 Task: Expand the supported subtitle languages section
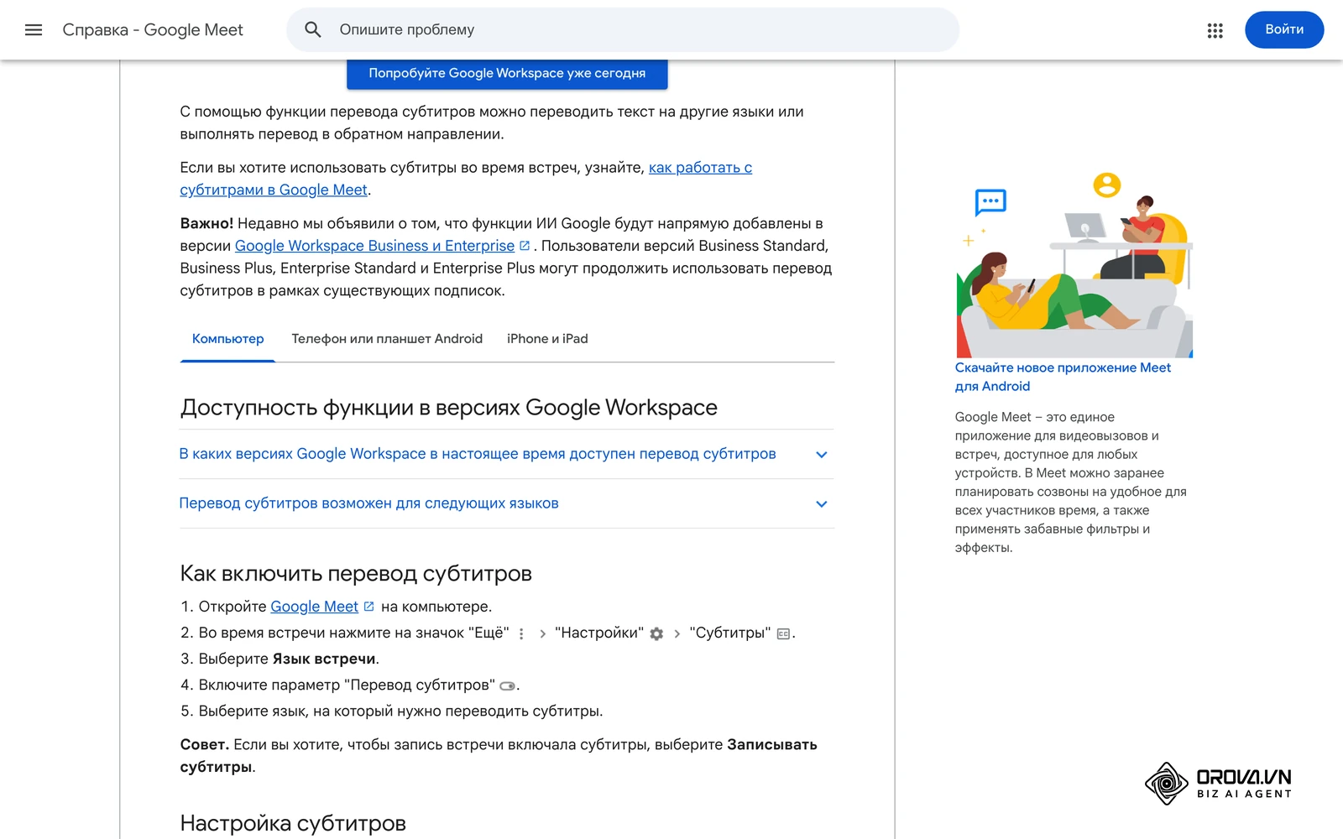click(506, 503)
